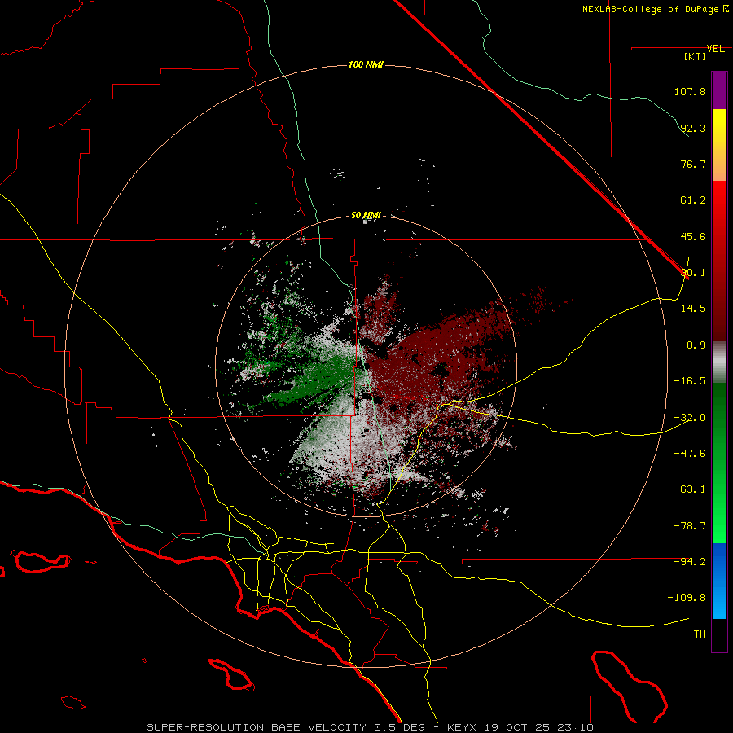This screenshot has width=733, height=733.
Task: Click the -47.6 legend value
Action: [690, 454]
